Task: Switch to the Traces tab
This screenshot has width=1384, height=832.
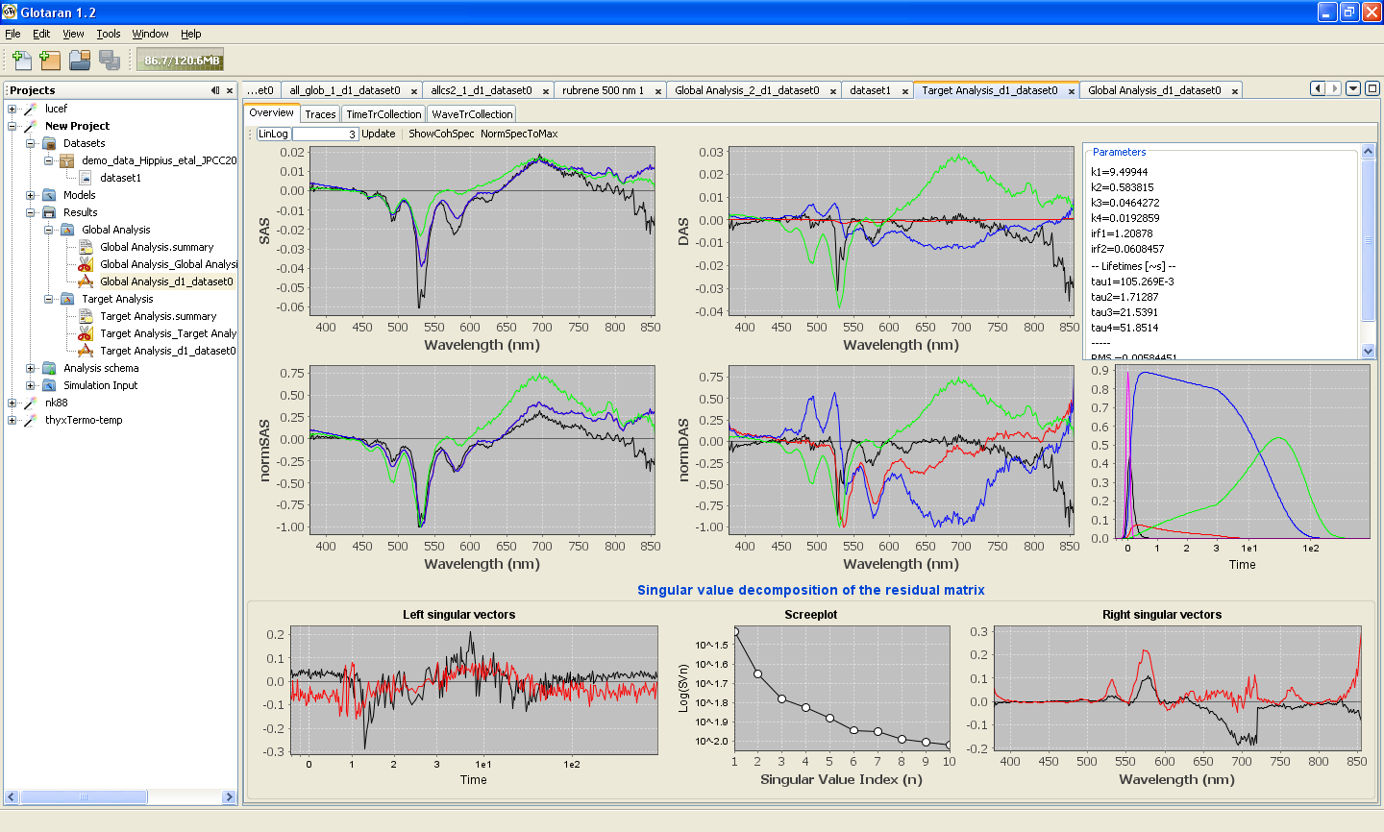Action: 320,114
